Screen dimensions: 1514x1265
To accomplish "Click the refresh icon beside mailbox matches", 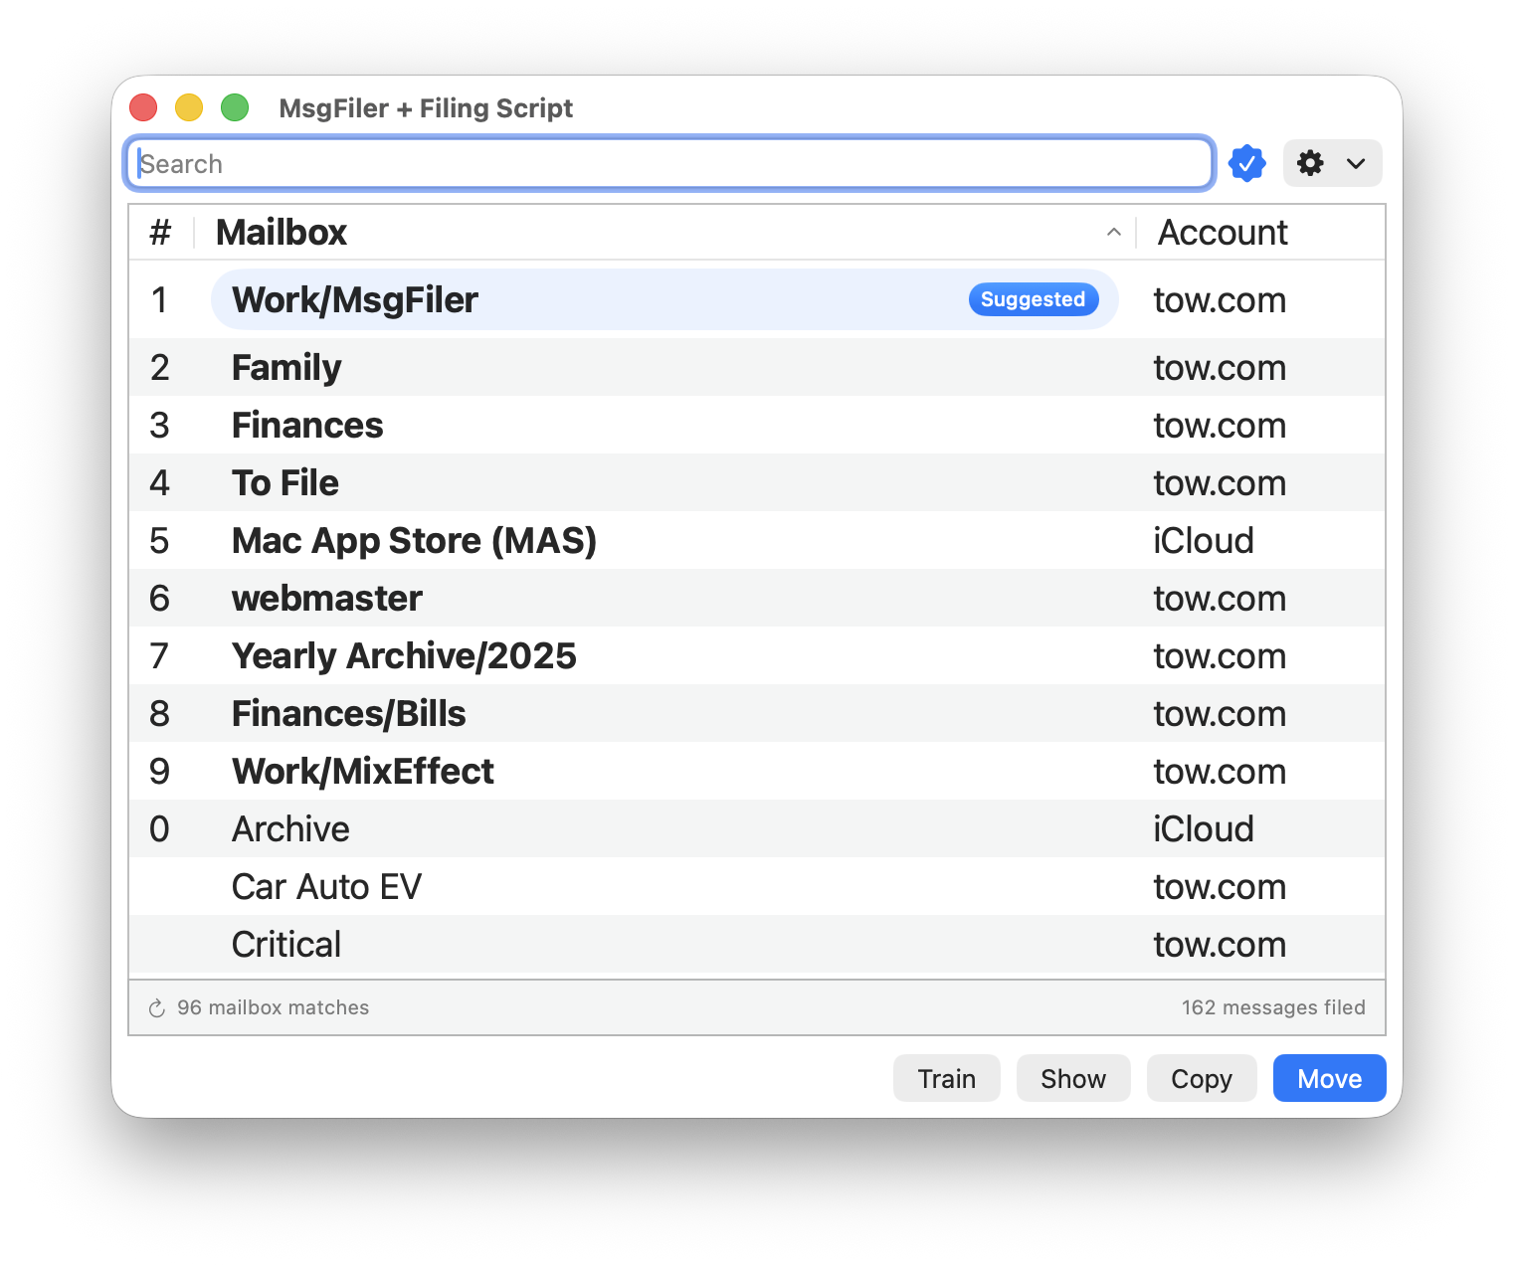I will tap(157, 1008).
